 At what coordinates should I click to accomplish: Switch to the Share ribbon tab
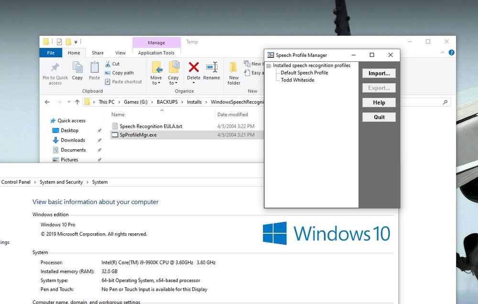coord(98,53)
